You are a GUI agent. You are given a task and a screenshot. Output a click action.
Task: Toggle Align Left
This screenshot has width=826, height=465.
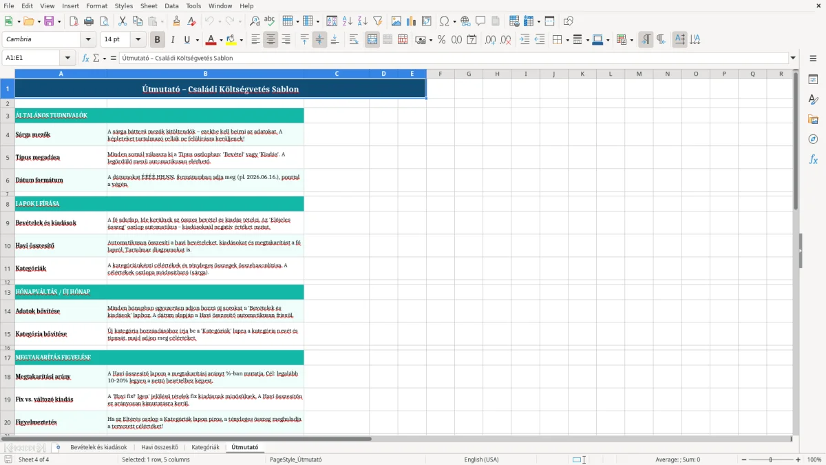pos(255,40)
